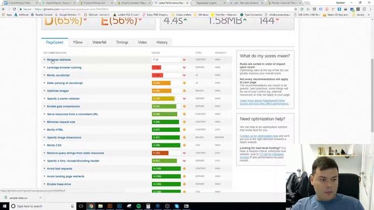This screenshot has width=374, height=210.
Task: Click the red down arrow beside Minify JavaScript grade
Action: 184,75
